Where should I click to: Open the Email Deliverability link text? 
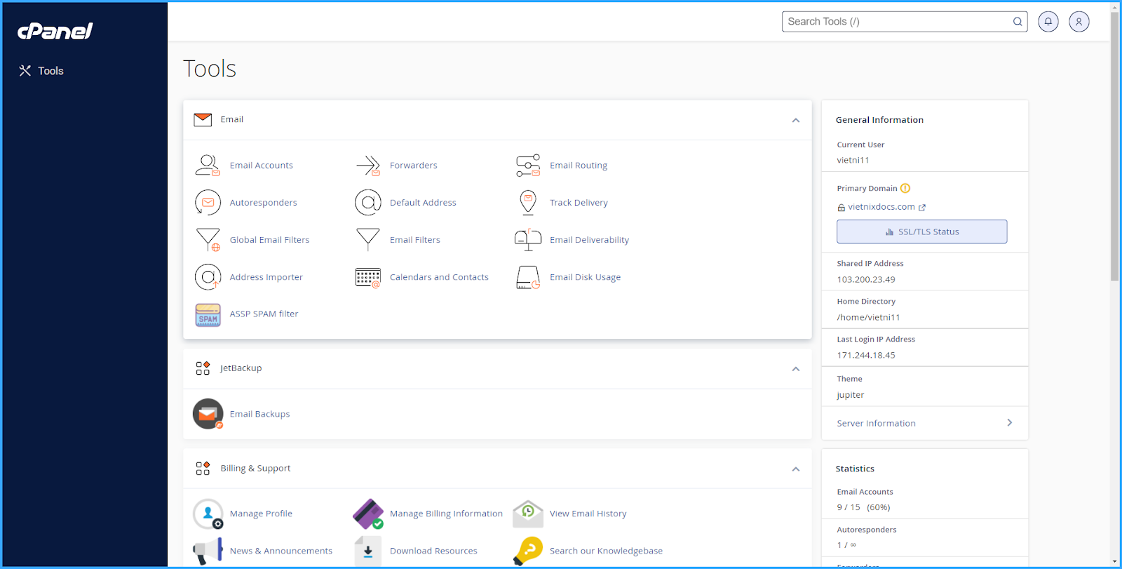590,240
